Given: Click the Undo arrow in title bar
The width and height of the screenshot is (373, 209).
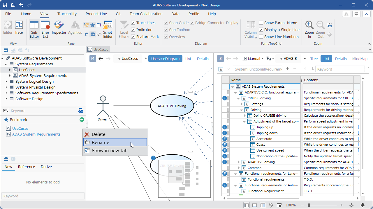Looking at the screenshot, I should 21,5.
